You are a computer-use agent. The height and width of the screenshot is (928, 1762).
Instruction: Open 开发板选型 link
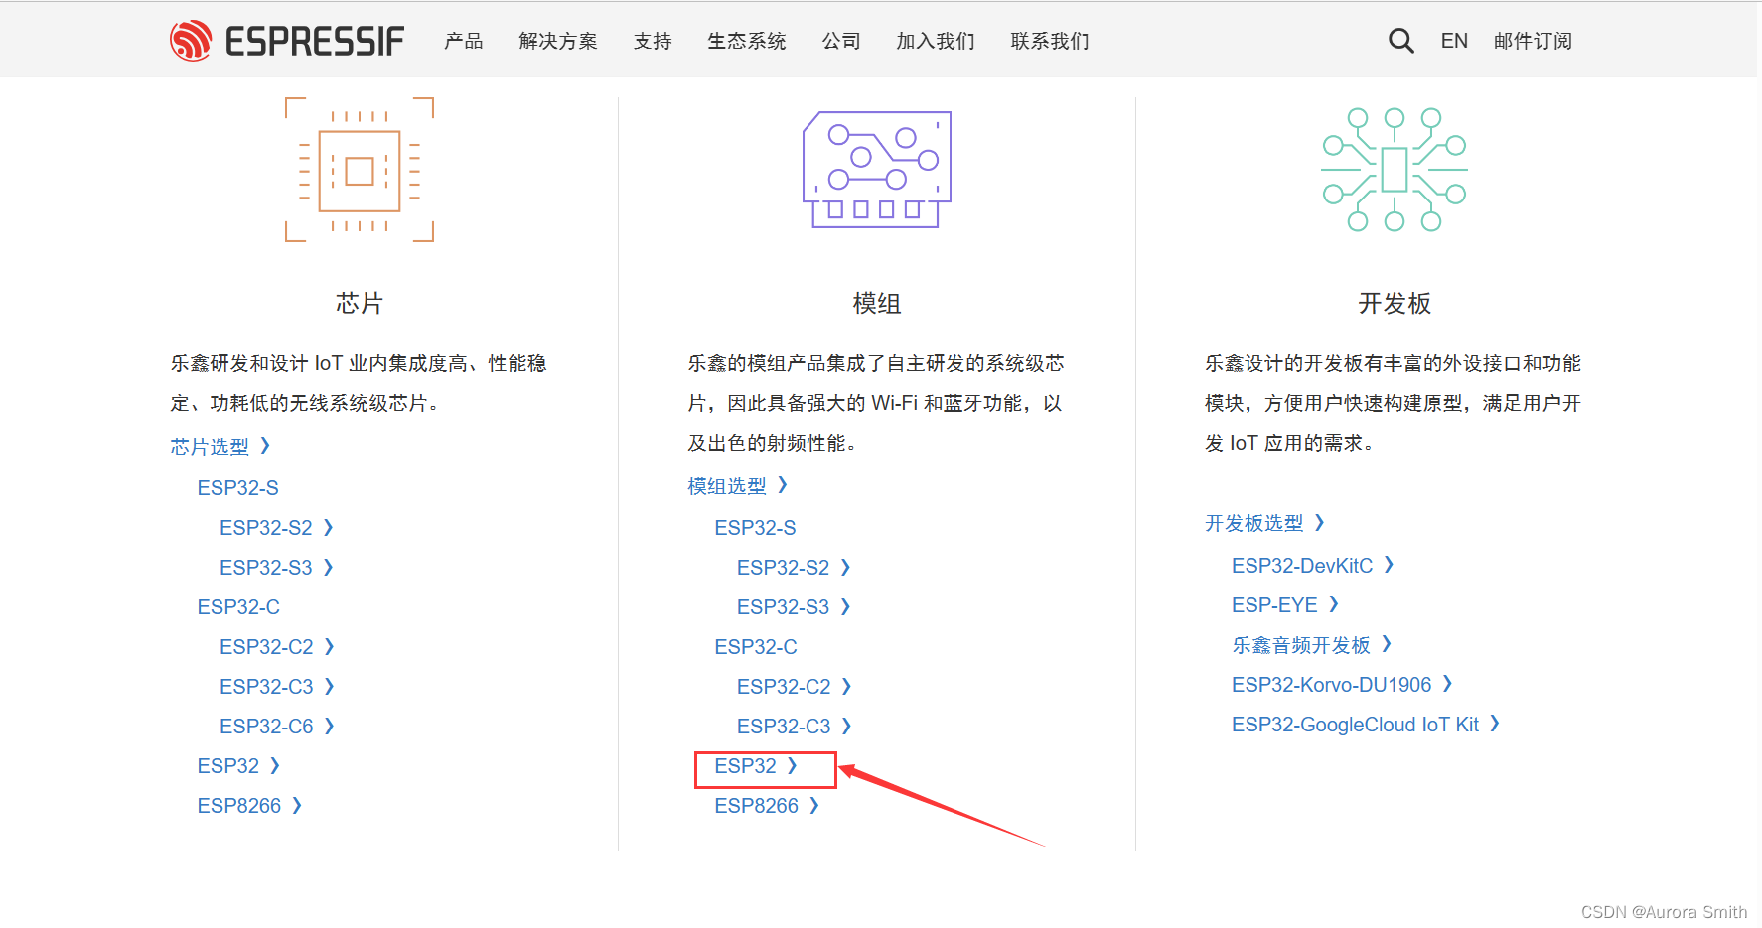(x=1264, y=523)
